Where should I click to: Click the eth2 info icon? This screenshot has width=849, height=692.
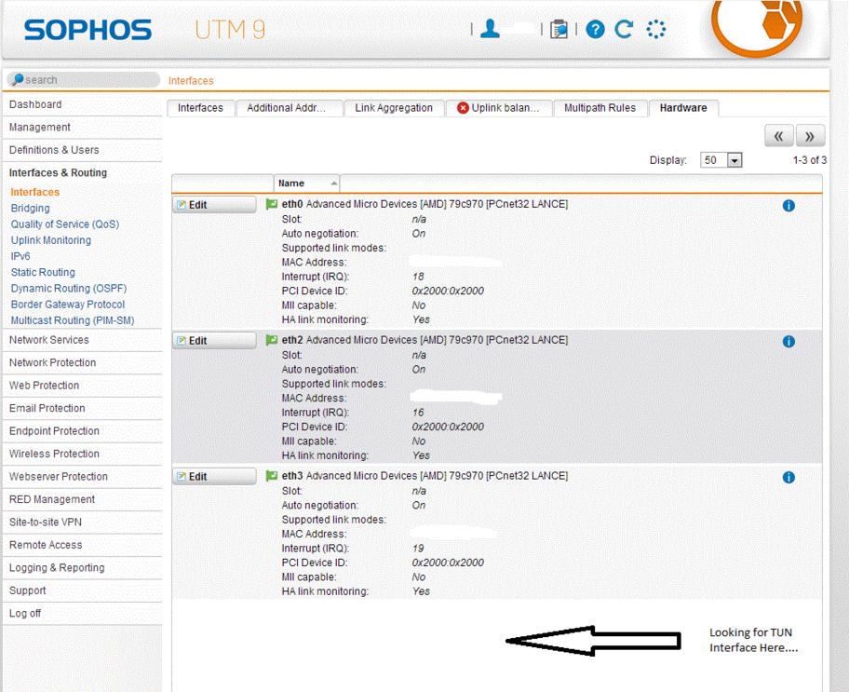(x=788, y=342)
